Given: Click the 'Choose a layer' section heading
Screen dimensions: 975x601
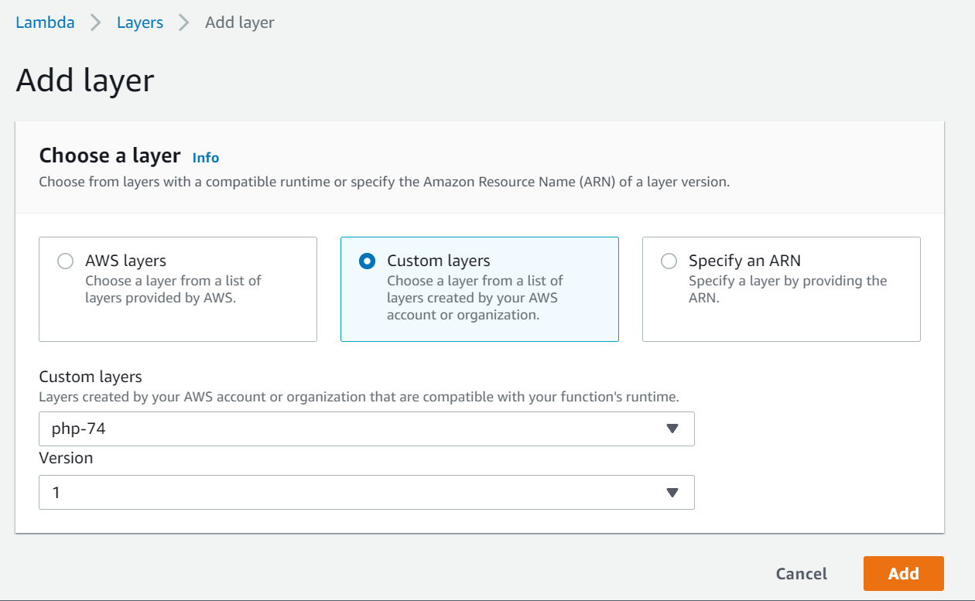Looking at the screenshot, I should (x=110, y=156).
